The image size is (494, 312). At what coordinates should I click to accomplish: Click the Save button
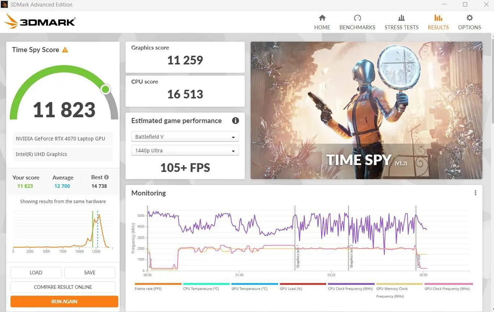(x=90, y=273)
